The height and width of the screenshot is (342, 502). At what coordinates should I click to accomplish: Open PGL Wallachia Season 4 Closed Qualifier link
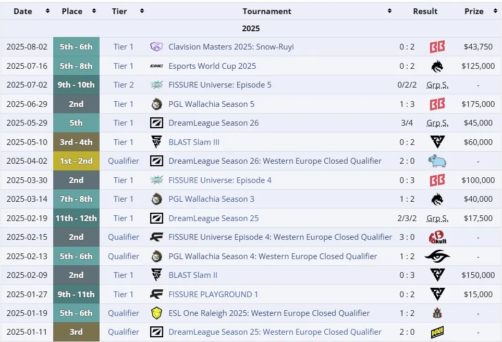point(273,256)
